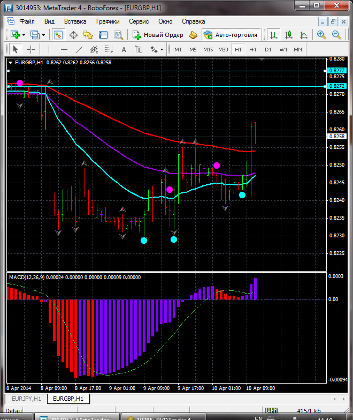Open the Market Watch panel icon

coord(58,35)
